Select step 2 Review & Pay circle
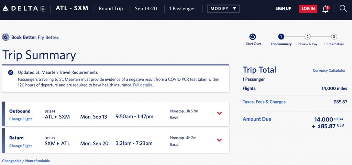Image resolution: width=352 pixels, height=165 pixels. [x=307, y=37]
